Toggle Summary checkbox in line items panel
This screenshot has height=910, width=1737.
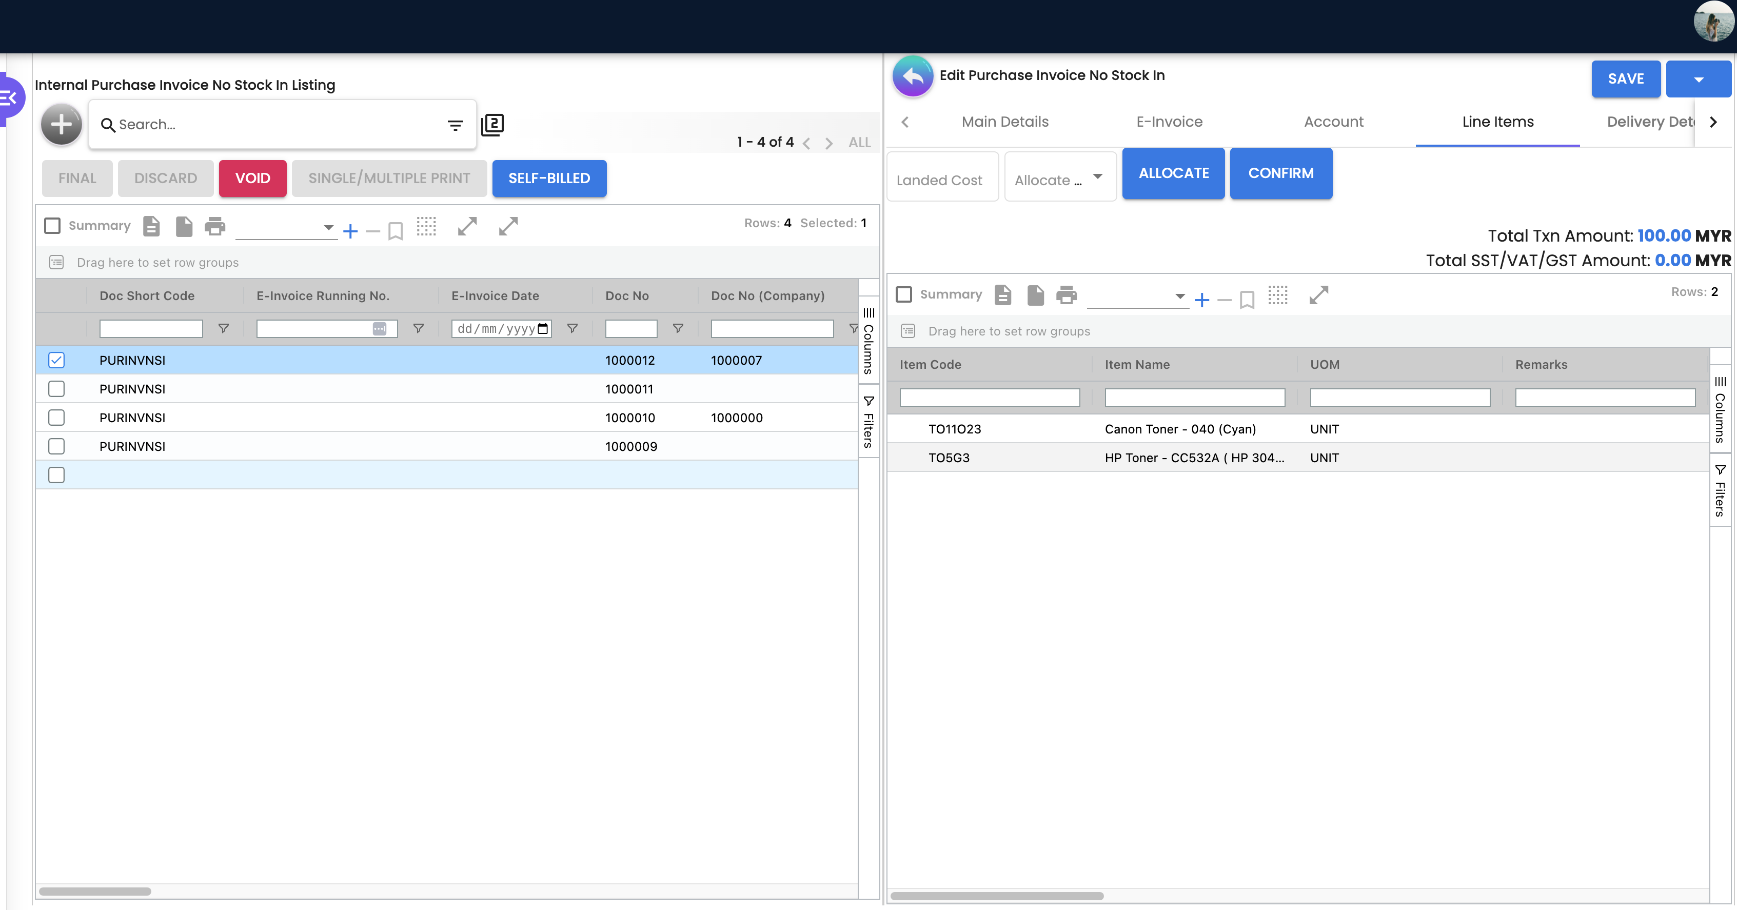pos(903,294)
